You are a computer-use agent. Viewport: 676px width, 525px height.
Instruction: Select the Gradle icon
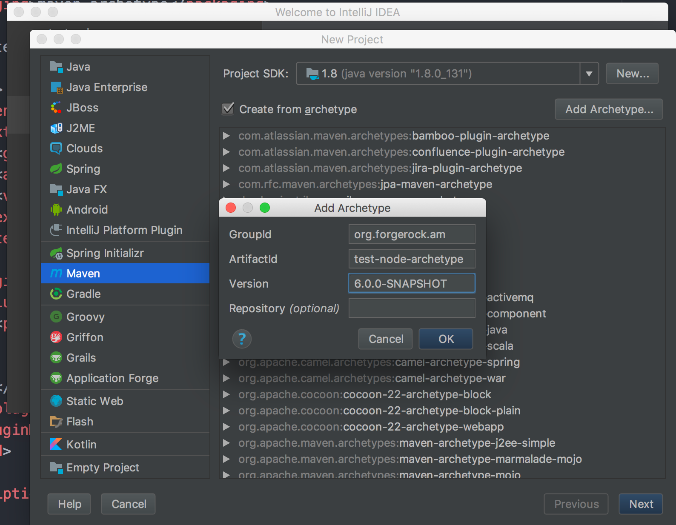click(56, 294)
